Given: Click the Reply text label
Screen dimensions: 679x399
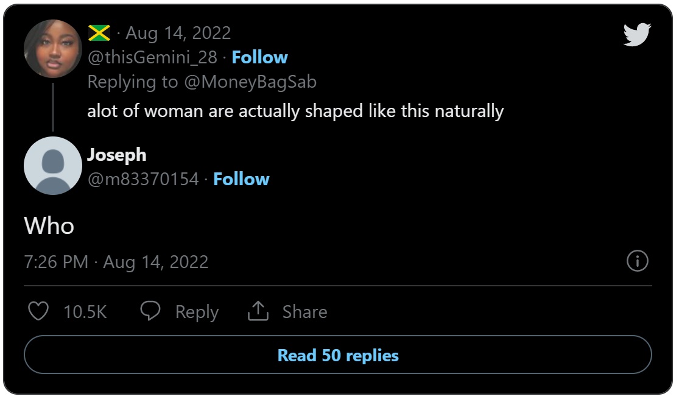Looking at the screenshot, I should 197,312.
